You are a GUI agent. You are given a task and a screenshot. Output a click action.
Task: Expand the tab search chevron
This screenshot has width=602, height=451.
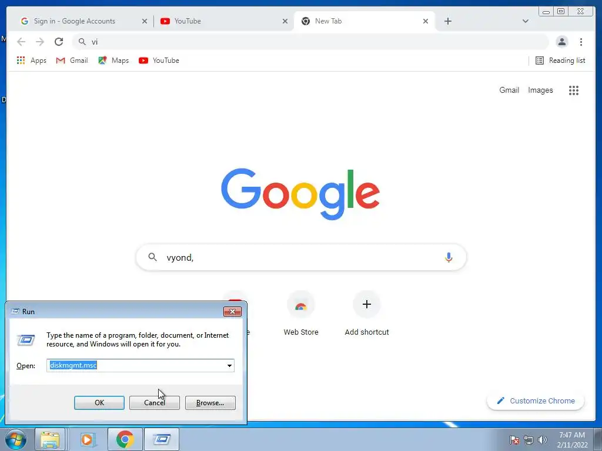coord(525,21)
